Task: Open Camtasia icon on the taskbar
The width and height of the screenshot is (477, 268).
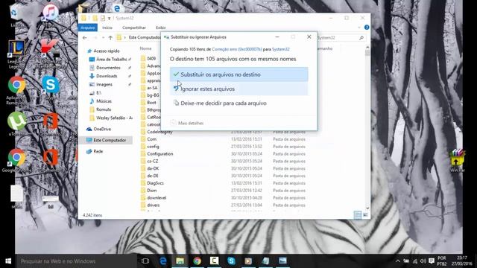Action: click(x=214, y=261)
